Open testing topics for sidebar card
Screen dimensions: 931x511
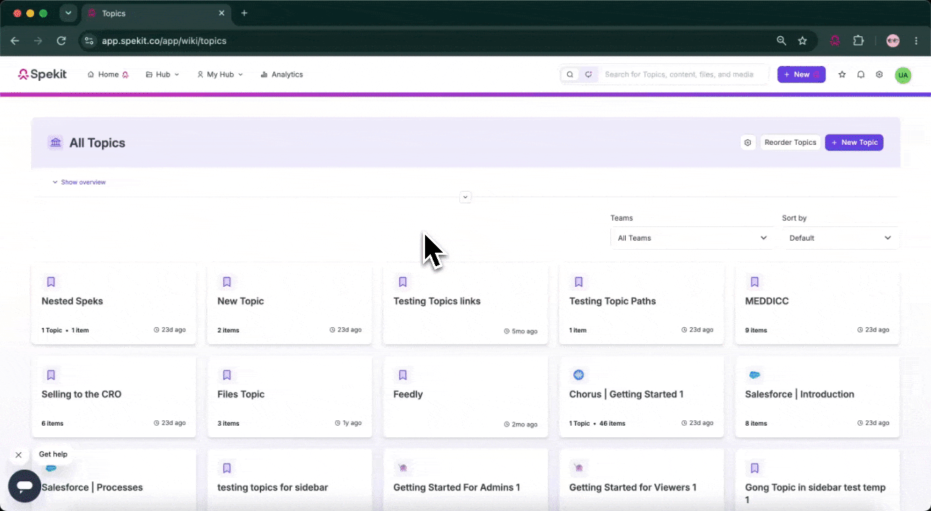[x=290, y=480]
